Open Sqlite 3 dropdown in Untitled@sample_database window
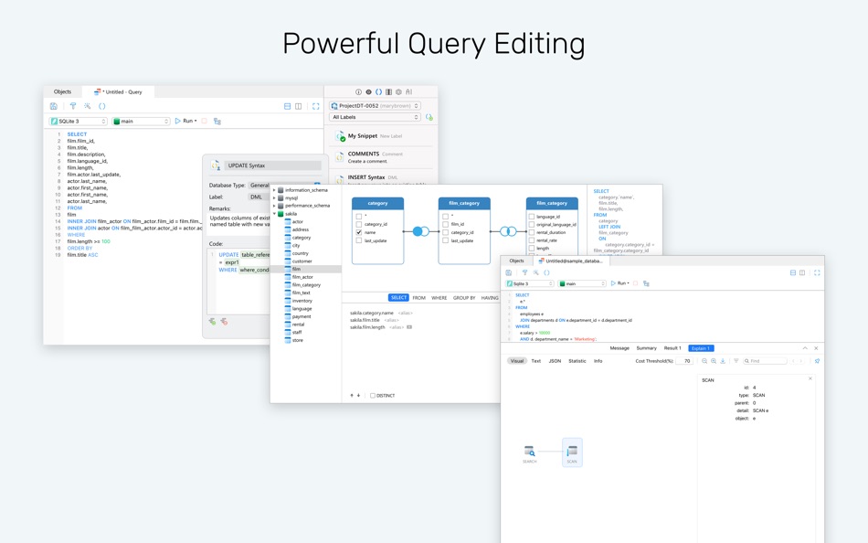 coord(530,283)
